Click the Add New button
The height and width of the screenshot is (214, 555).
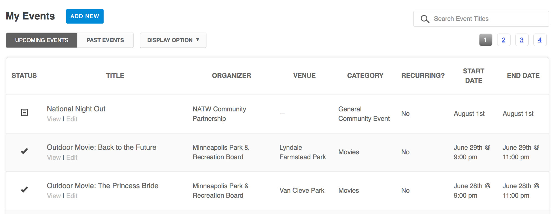click(85, 16)
